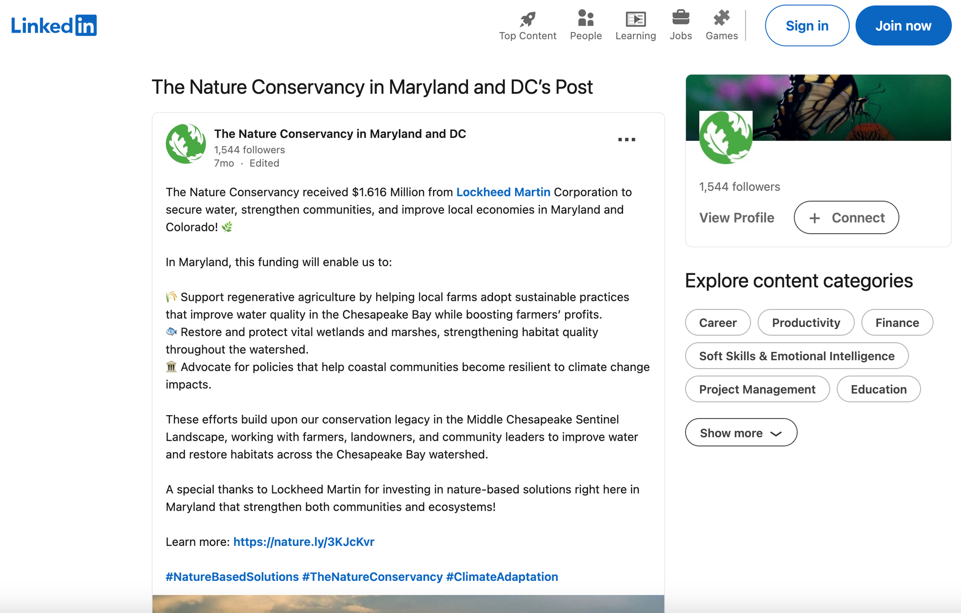The image size is (961, 613).
Task: Click the sidebar '1,544 followers' text
Action: (x=739, y=187)
